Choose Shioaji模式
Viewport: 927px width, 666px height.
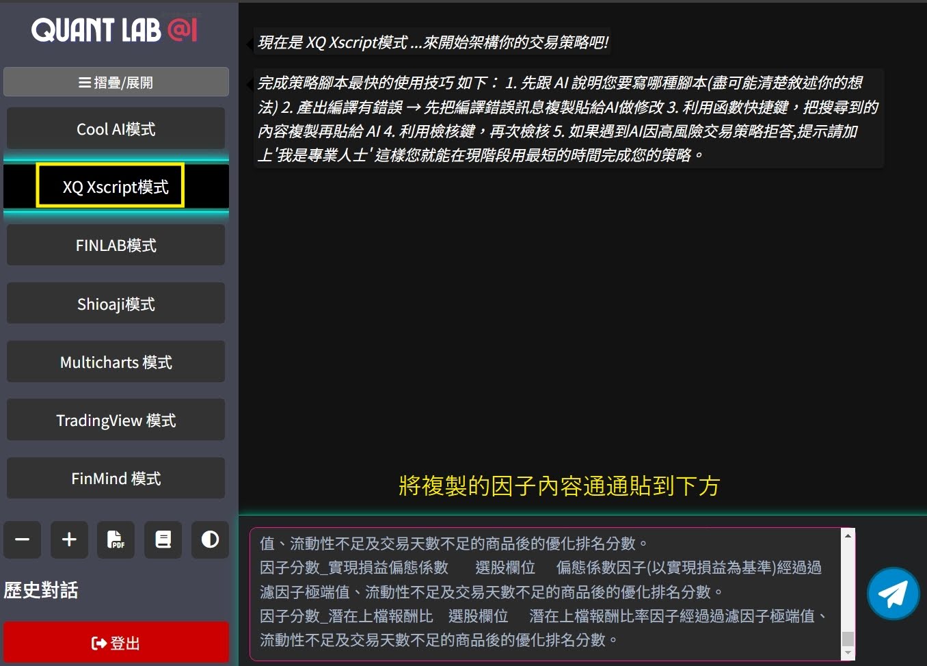point(116,304)
